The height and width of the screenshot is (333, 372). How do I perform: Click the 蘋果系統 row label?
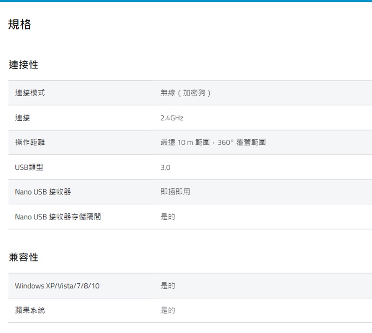click(x=30, y=310)
